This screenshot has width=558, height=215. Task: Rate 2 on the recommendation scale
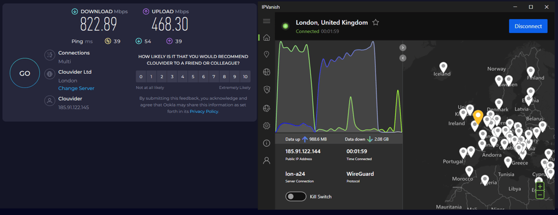click(161, 77)
